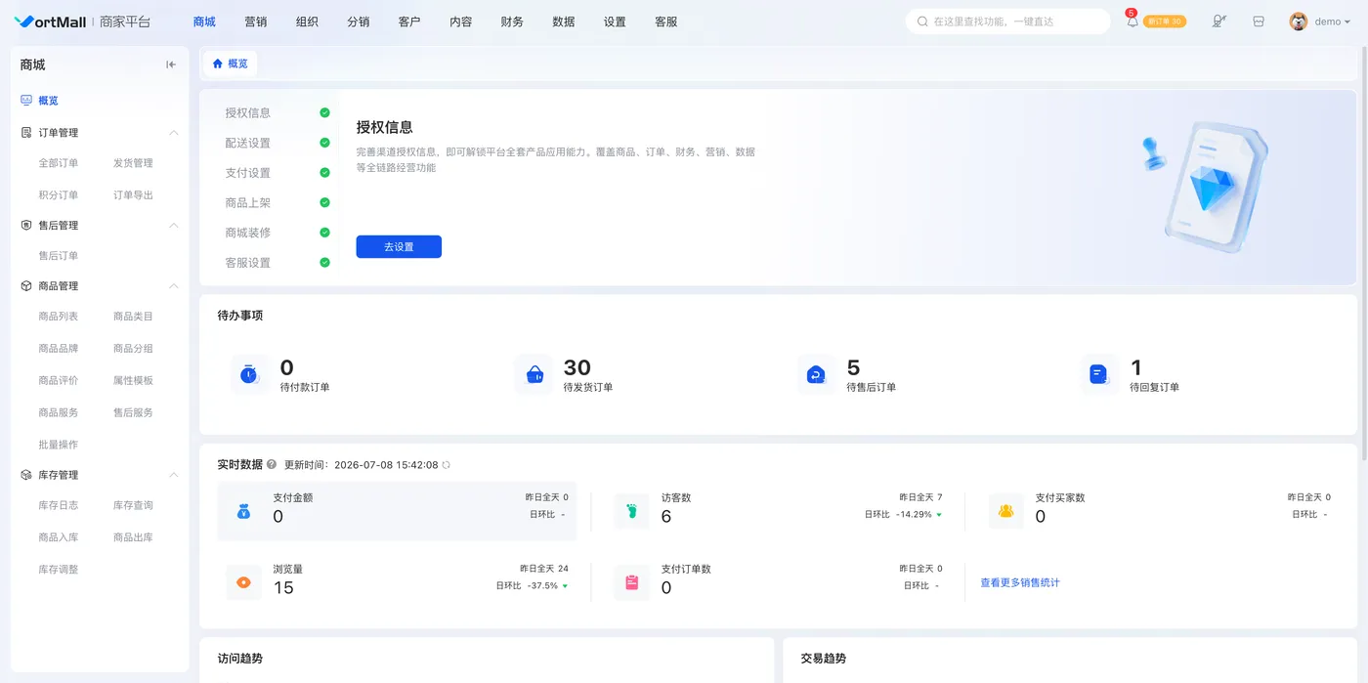Screen dimensions: 1368x683
Task: Select the 支付设置 step with green check
Action: 278,173
